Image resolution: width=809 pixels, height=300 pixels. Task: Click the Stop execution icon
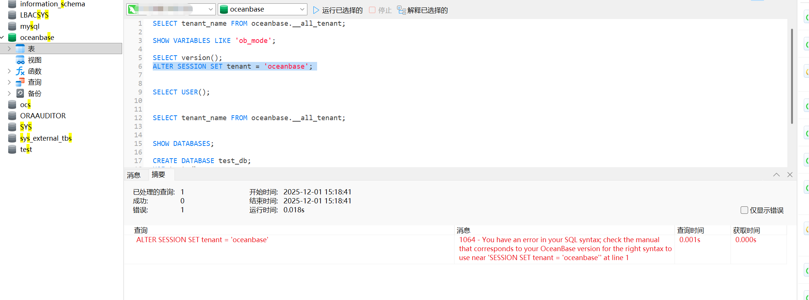point(372,10)
